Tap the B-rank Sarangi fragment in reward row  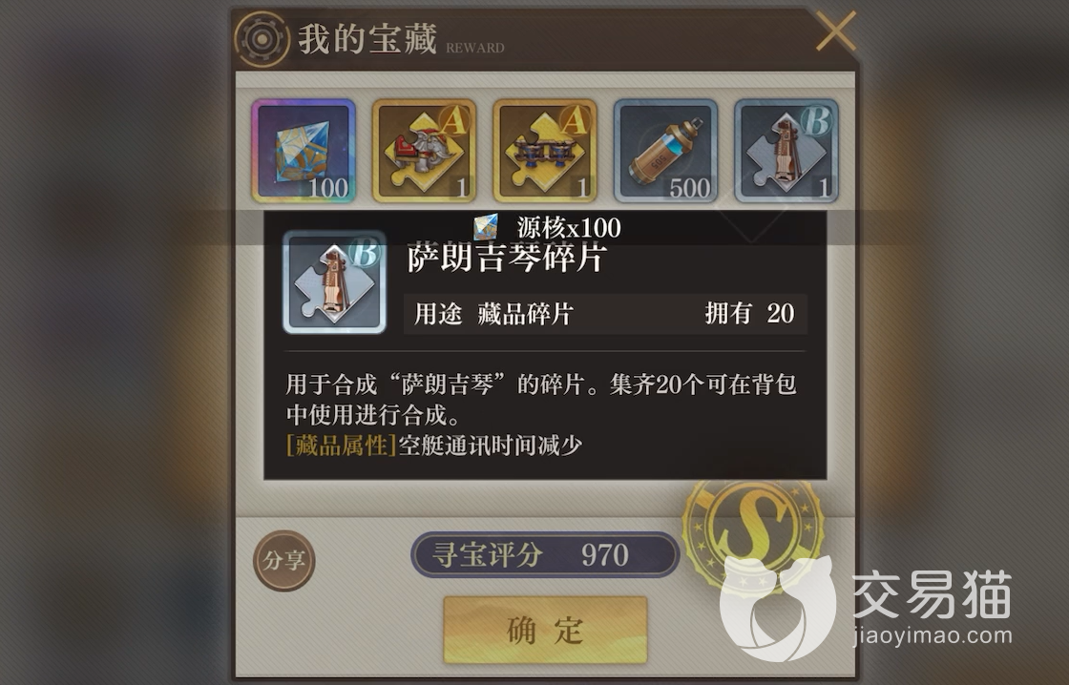(x=786, y=151)
